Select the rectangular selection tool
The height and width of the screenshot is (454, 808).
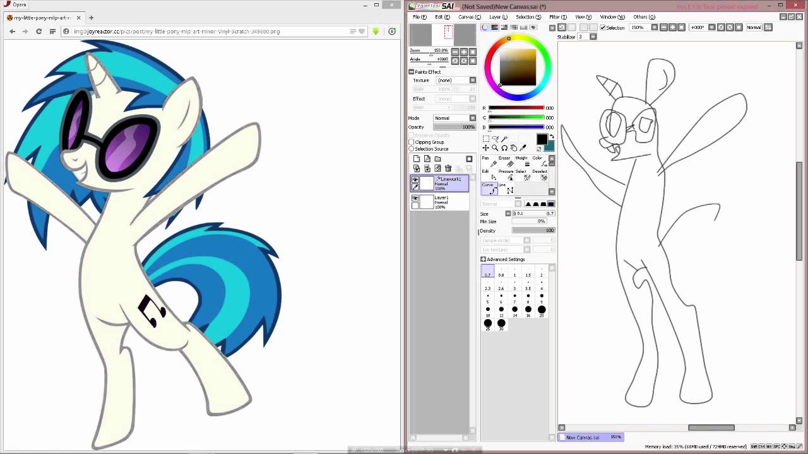[x=485, y=139]
